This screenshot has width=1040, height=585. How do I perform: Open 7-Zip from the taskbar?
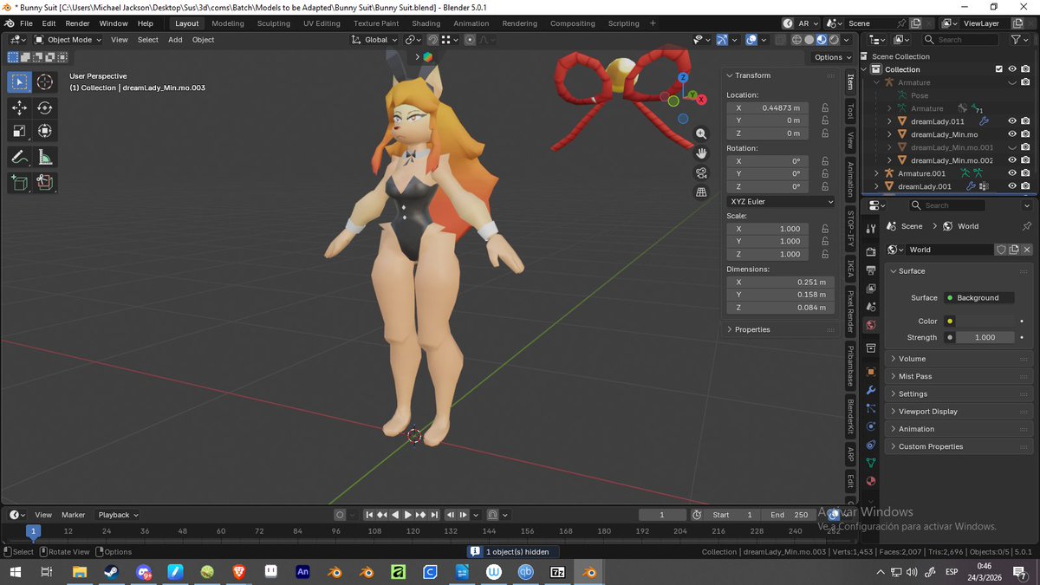[x=557, y=572]
